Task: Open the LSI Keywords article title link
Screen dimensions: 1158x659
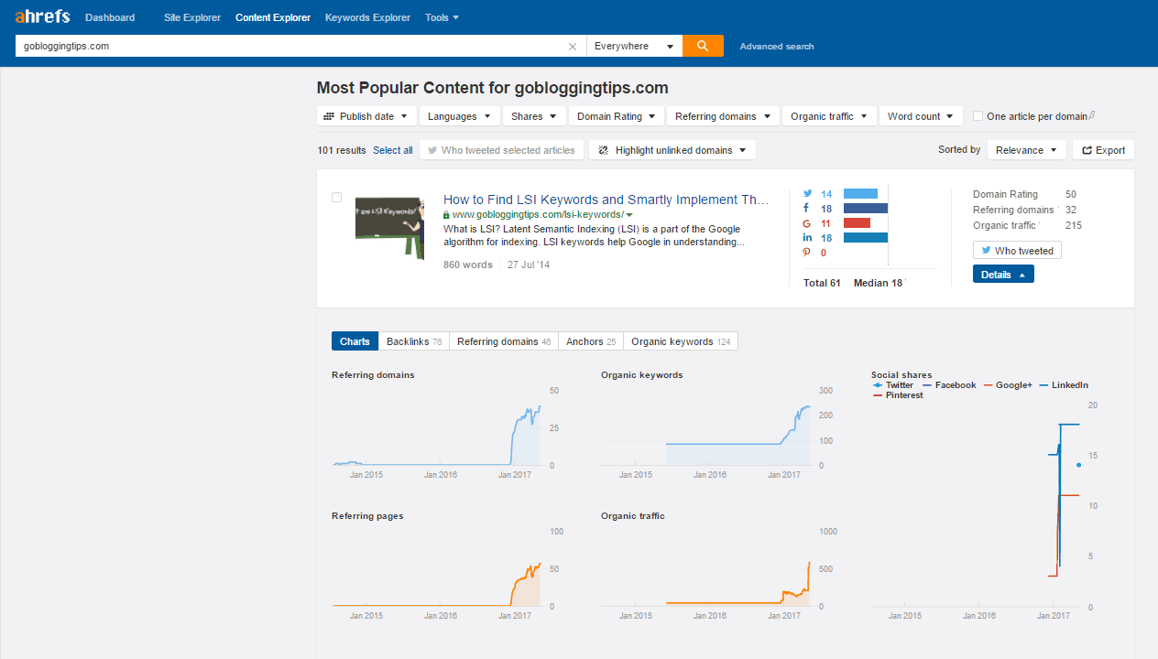Action: 606,200
